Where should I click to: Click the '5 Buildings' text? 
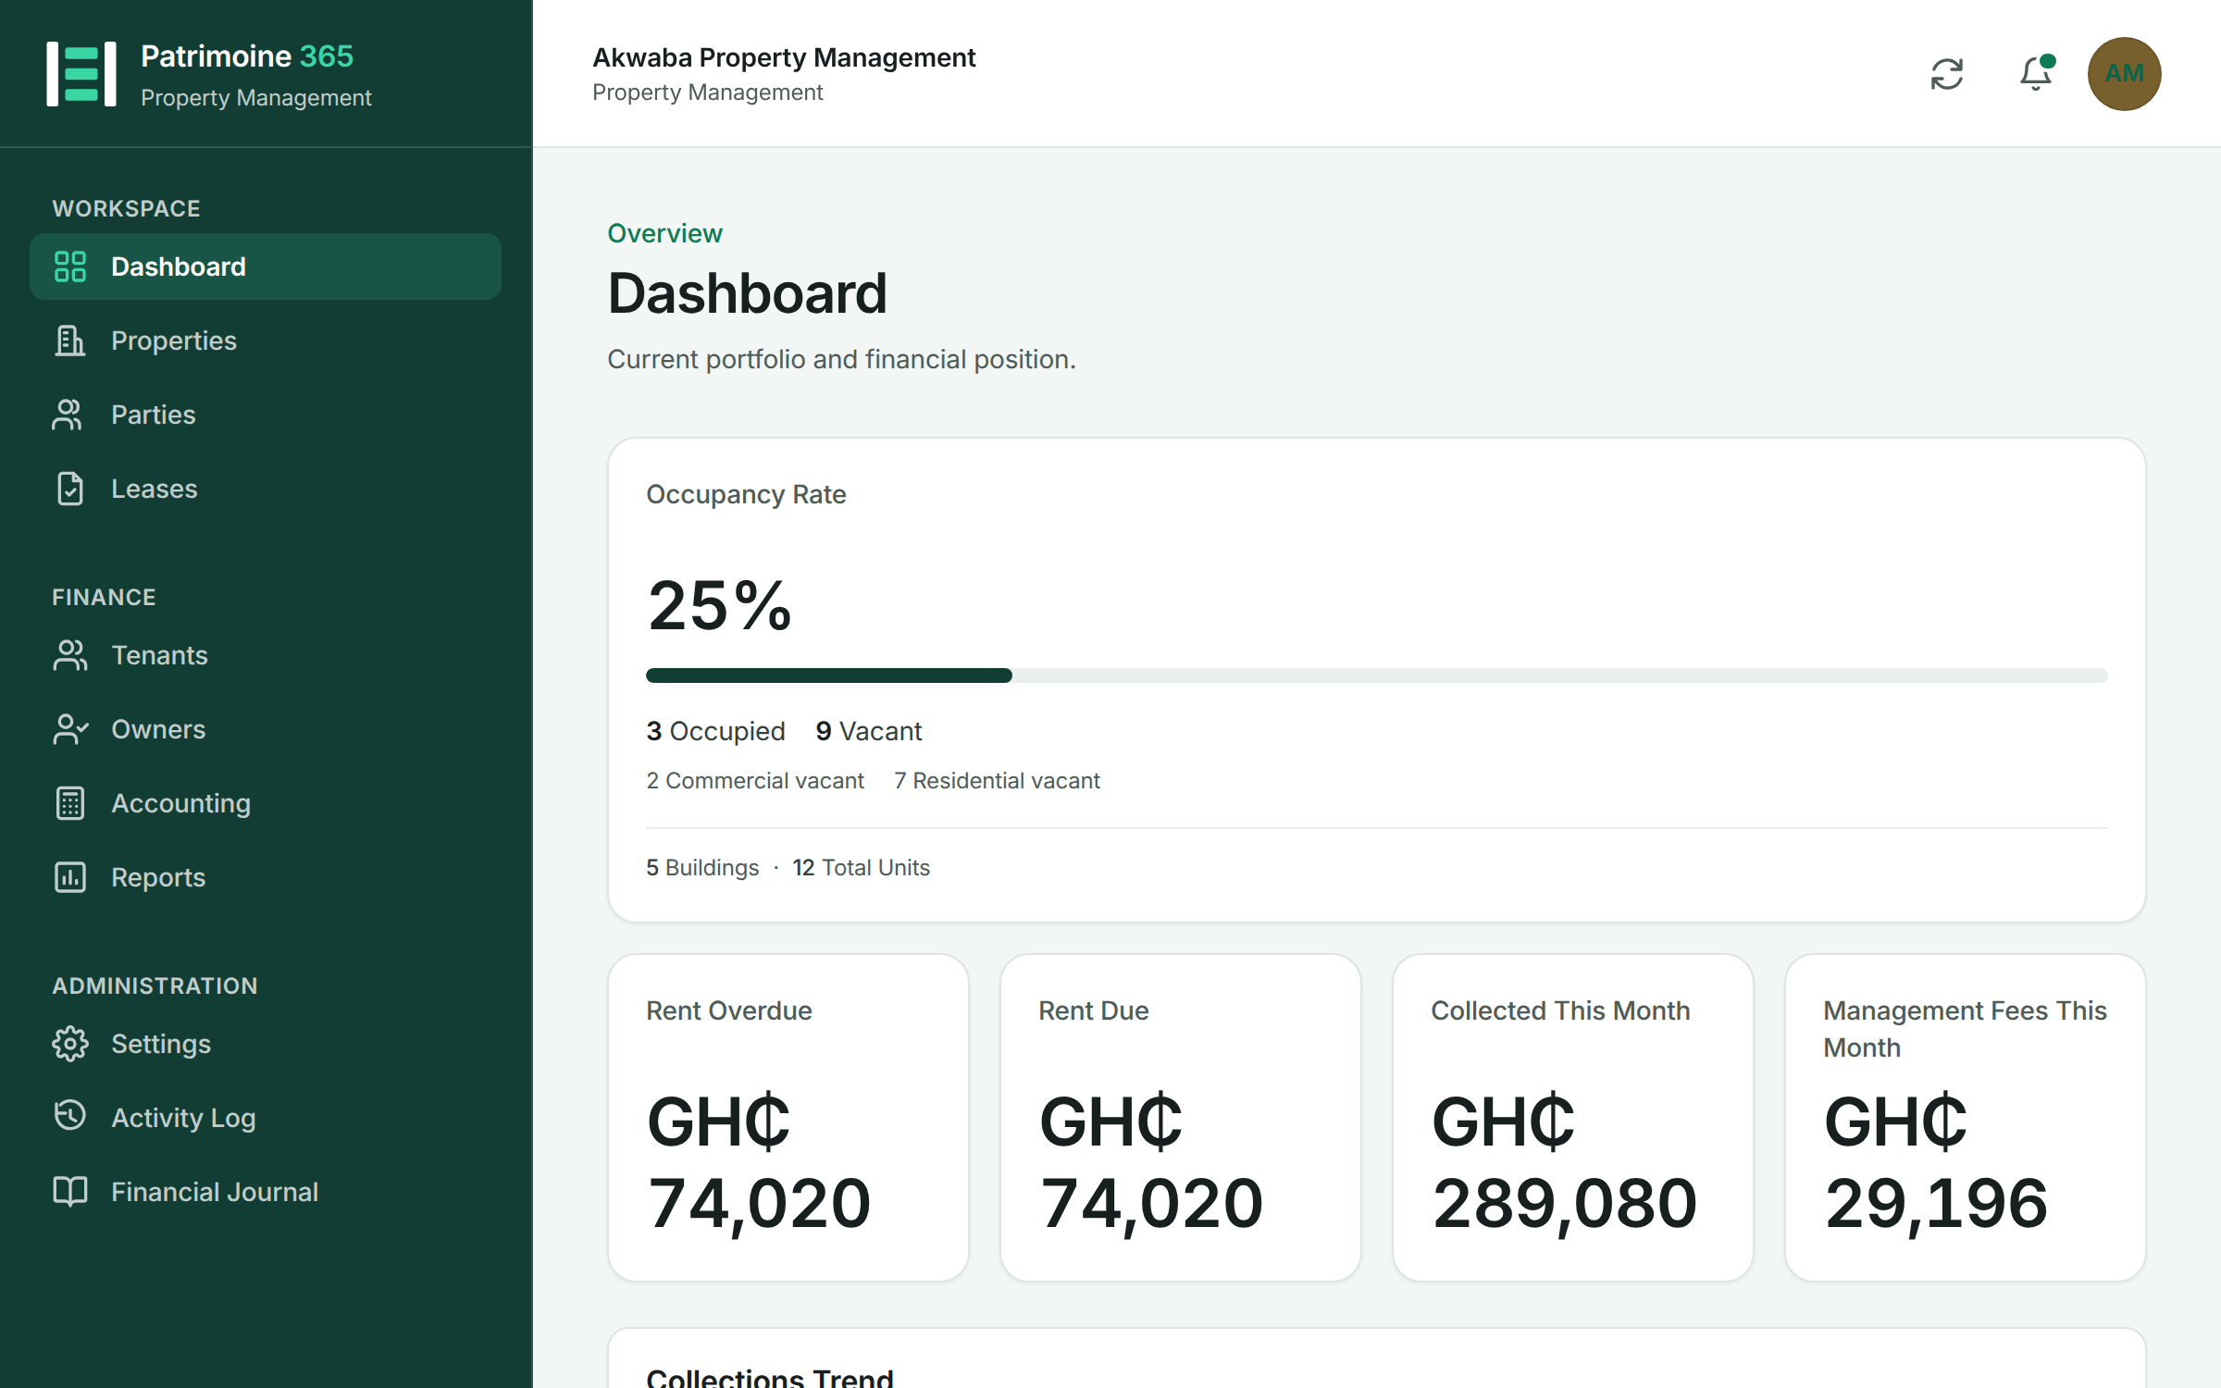click(x=702, y=868)
